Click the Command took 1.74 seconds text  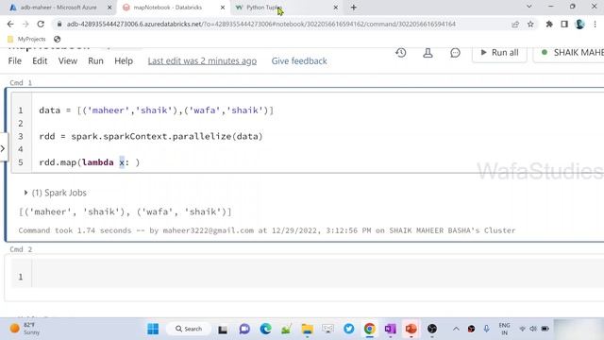click(267, 230)
